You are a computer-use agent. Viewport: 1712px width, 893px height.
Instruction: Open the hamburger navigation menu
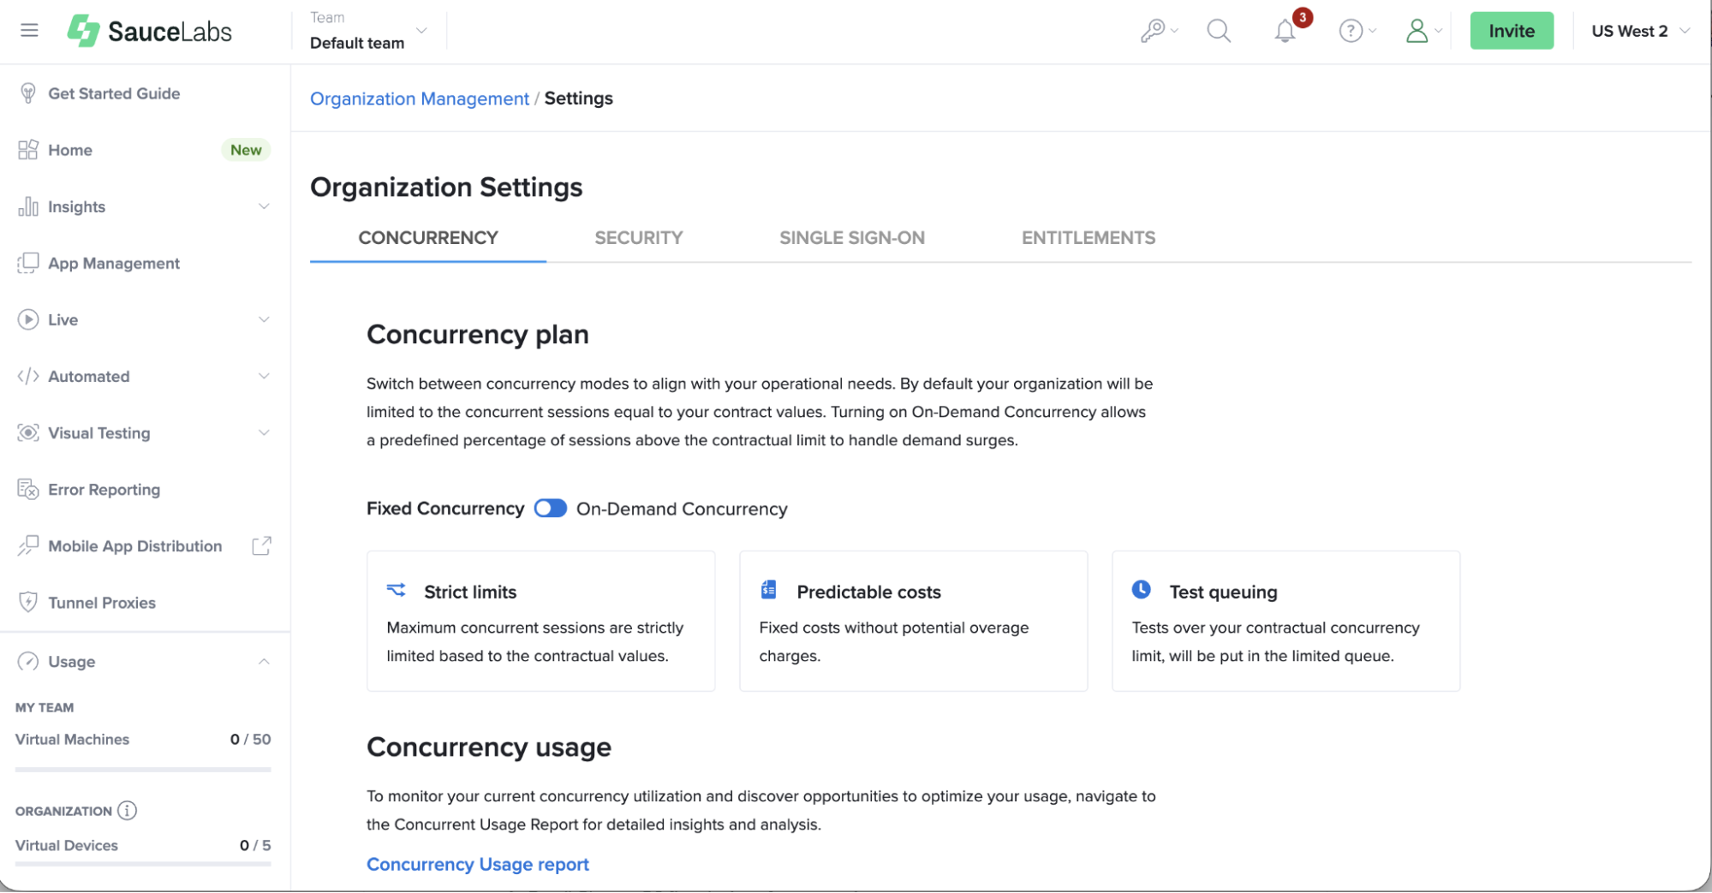click(x=29, y=31)
